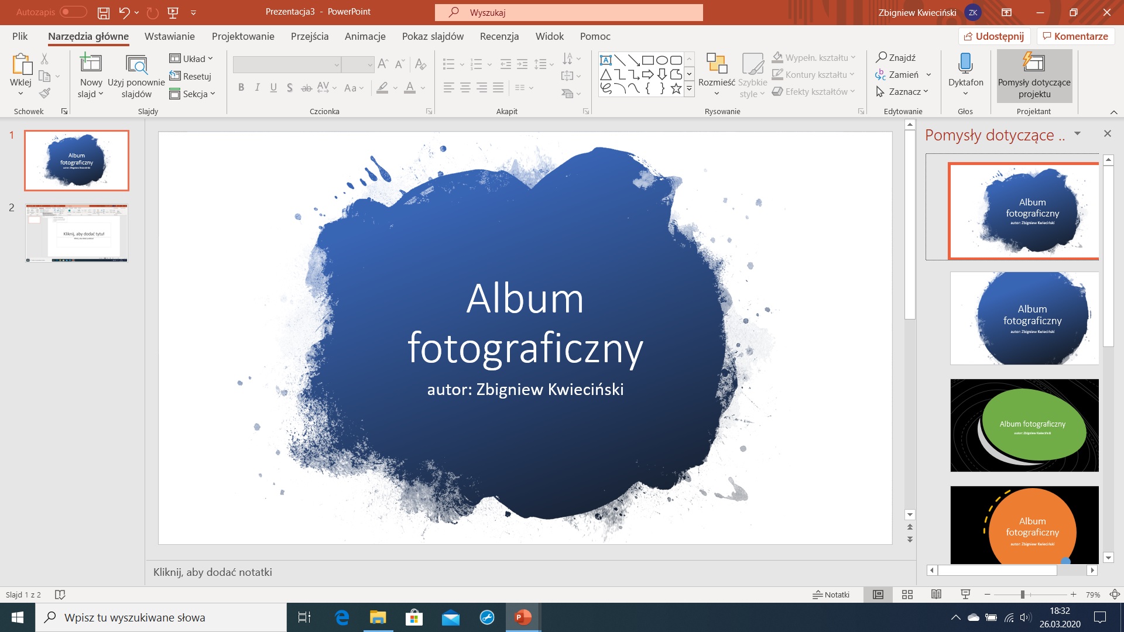Click the Dyktafon microphone icon
The height and width of the screenshot is (632, 1124).
965,63
